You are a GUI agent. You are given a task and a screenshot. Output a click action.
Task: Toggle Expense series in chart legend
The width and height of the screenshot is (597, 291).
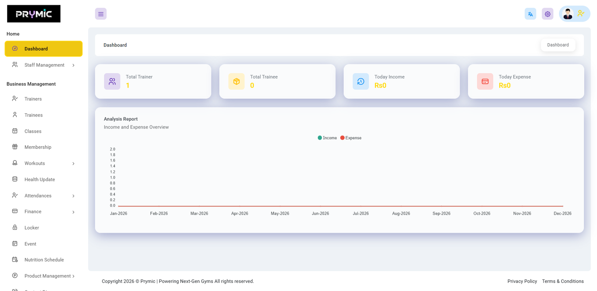tap(351, 138)
